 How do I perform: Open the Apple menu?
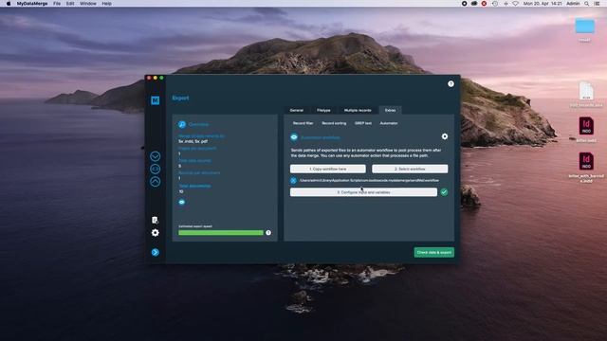[9, 4]
